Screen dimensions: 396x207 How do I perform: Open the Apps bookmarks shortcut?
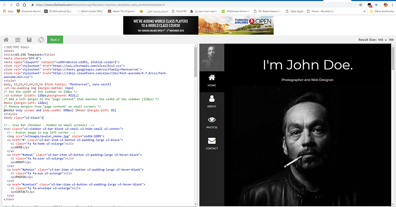[x=8, y=11]
